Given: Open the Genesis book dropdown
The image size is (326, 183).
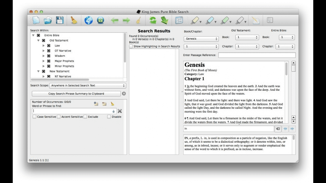Looking at the screenshot, I should 201,39.
